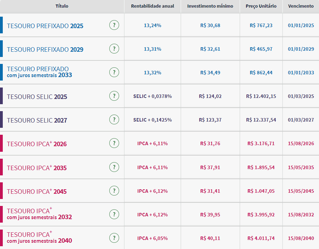This screenshot has width=319, height=249.
Task: Click the 01/01/2033 maturity date
Action: [301, 73]
